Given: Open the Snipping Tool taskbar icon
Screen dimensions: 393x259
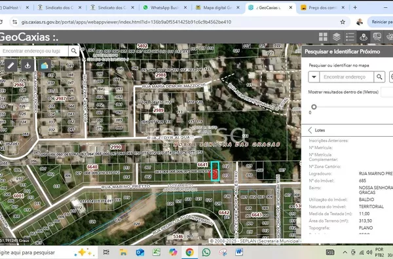Looking at the screenshot, I should 223,252.
